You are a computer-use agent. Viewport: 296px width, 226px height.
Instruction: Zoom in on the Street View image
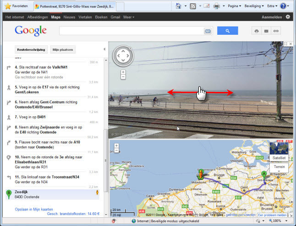[123, 72]
